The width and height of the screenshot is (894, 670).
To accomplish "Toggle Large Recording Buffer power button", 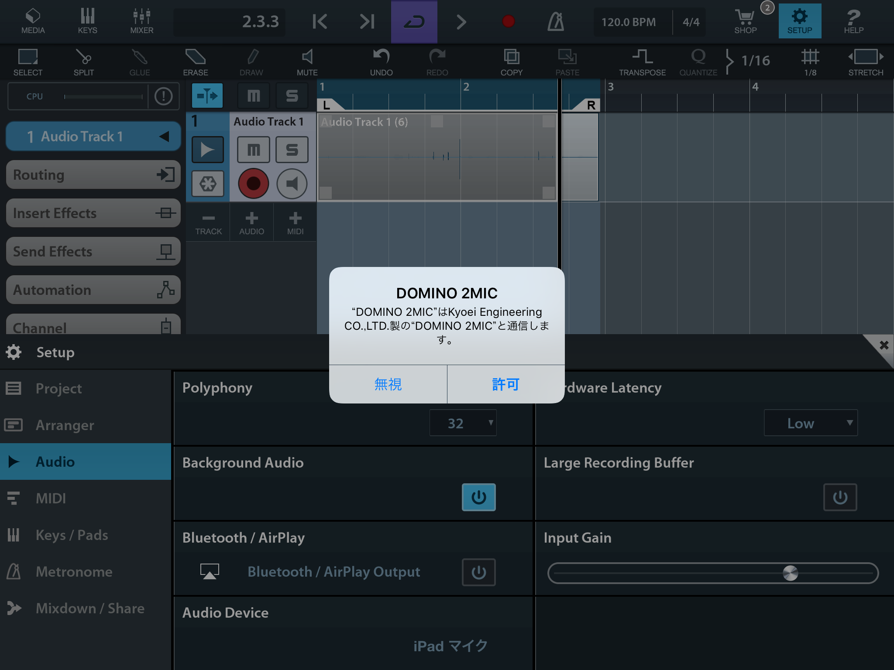I will tap(840, 497).
